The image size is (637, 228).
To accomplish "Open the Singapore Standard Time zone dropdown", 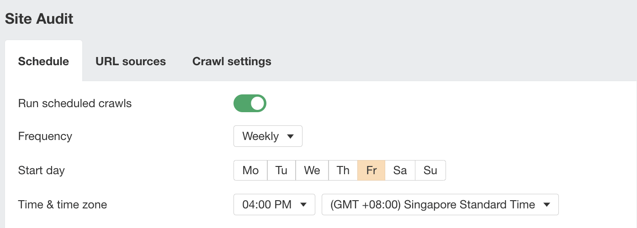I will click(440, 205).
